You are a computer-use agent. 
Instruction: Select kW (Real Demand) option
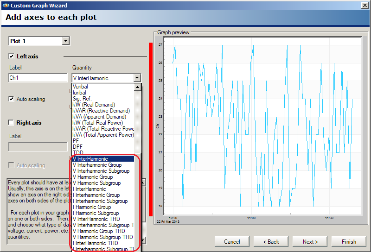103,105
